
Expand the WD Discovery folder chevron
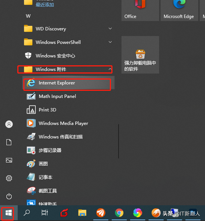pos(110,29)
